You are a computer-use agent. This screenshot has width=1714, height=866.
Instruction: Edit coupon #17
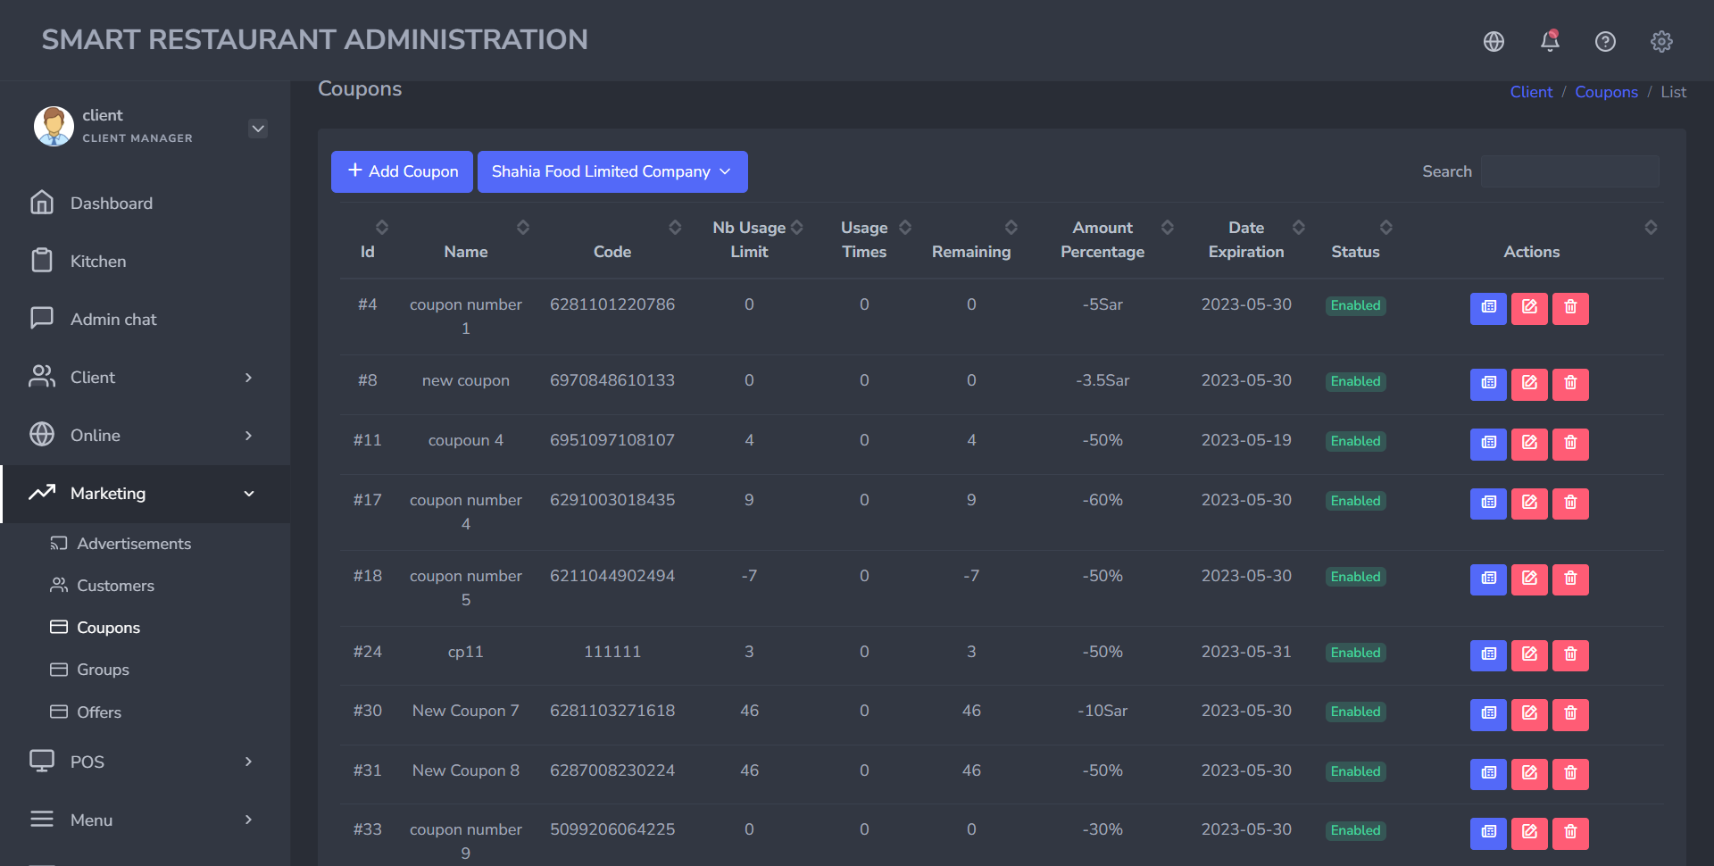click(1529, 504)
